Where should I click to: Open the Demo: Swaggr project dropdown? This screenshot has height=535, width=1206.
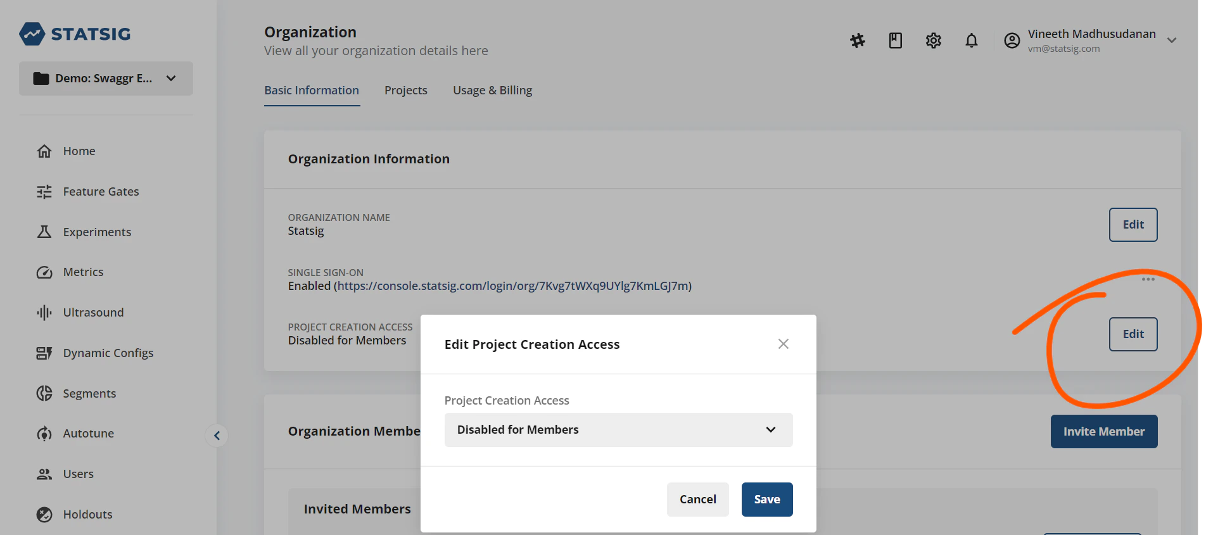[106, 79]
